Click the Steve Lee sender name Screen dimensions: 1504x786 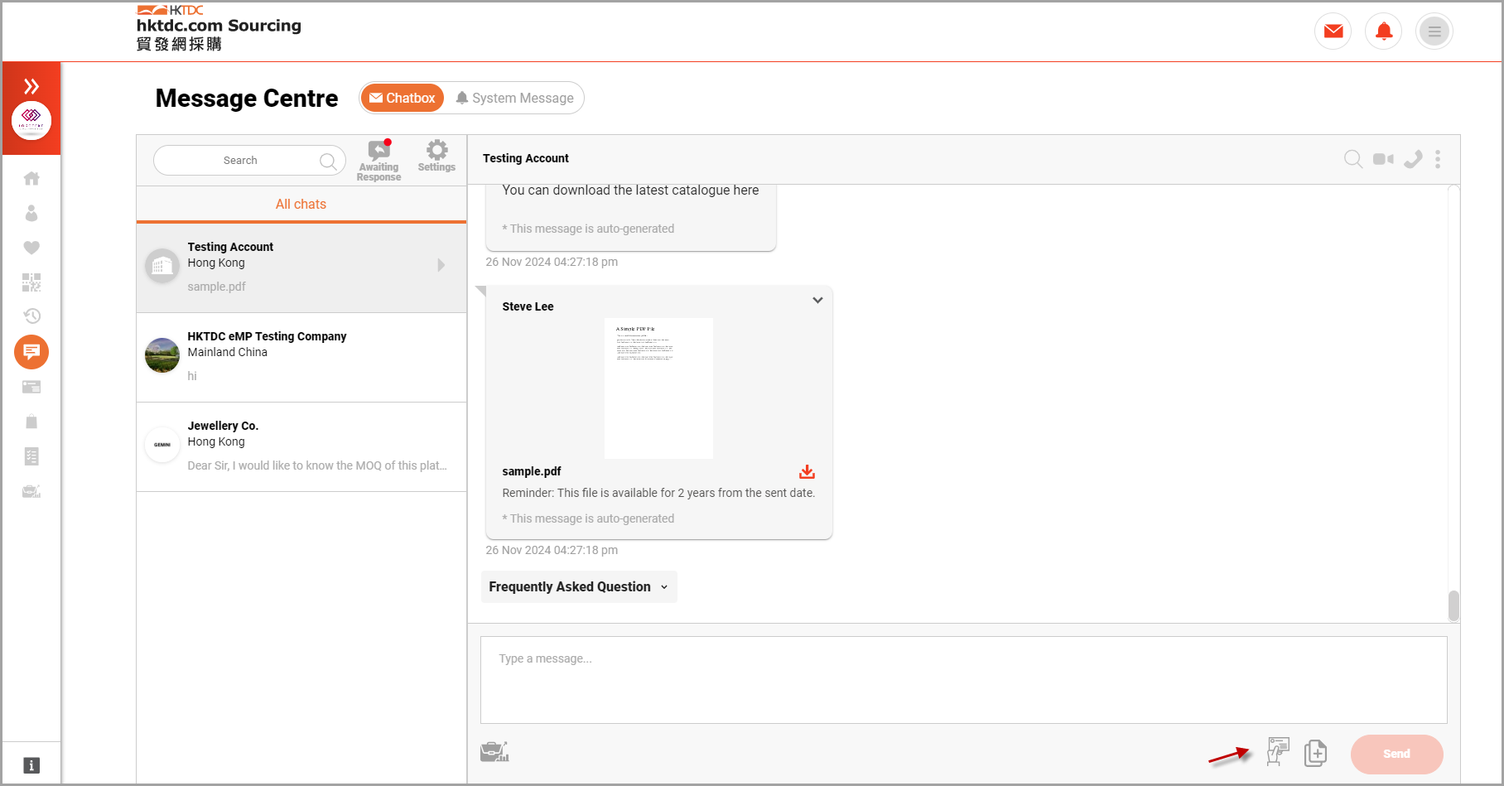(528, 306)
